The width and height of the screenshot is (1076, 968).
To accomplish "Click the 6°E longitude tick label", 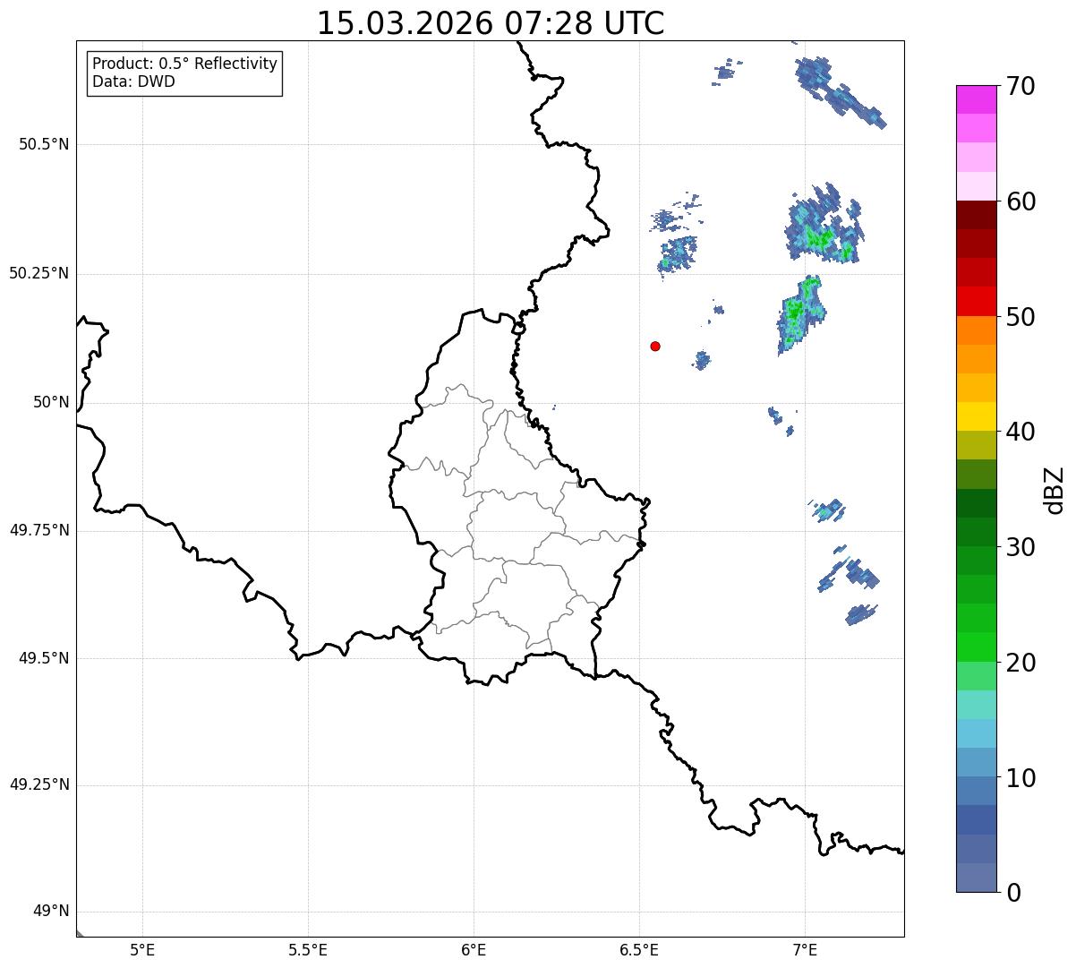I will 474,949.
